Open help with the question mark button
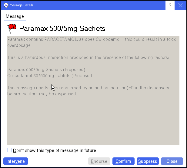Screen dimensions: 187x168 pos(170,5)
